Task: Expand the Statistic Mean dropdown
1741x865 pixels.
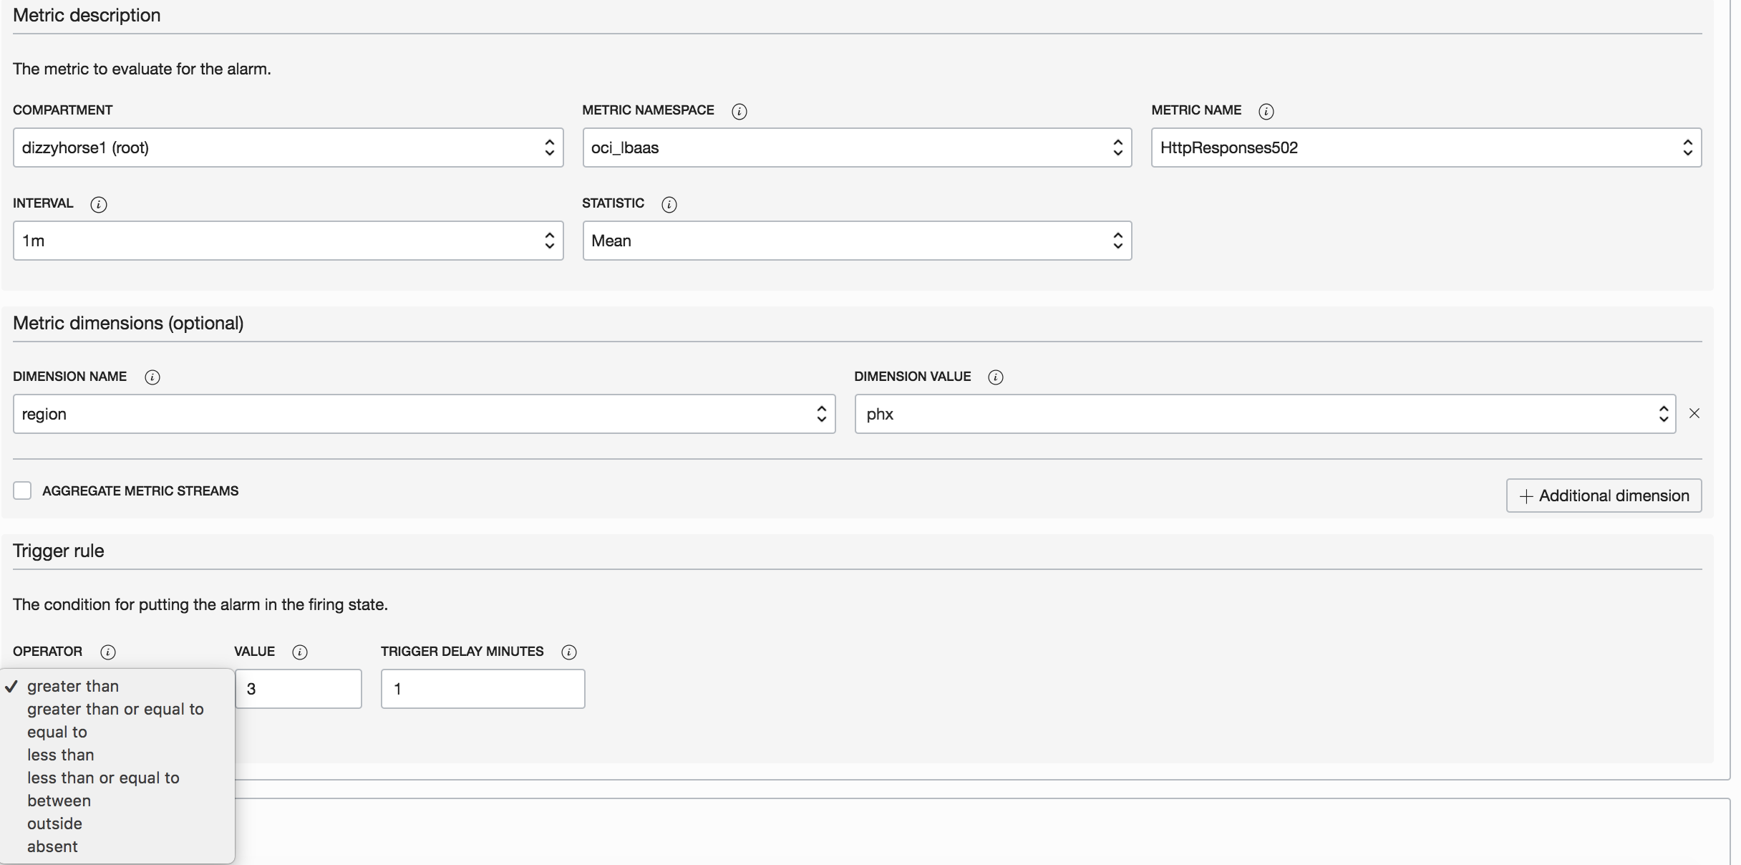Action: (x=856, y=241)
